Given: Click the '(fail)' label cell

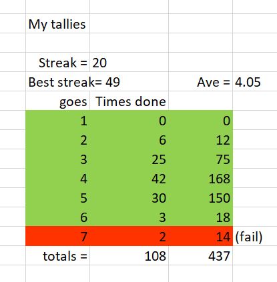Looking at the screenshot, I should point(255,236).
